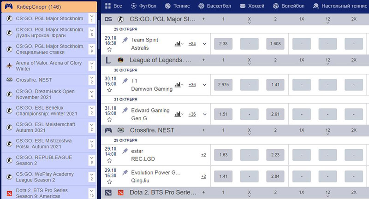
Task: Expand Crossfire. NEST sidebar item chevron
Action: point(92,80)
